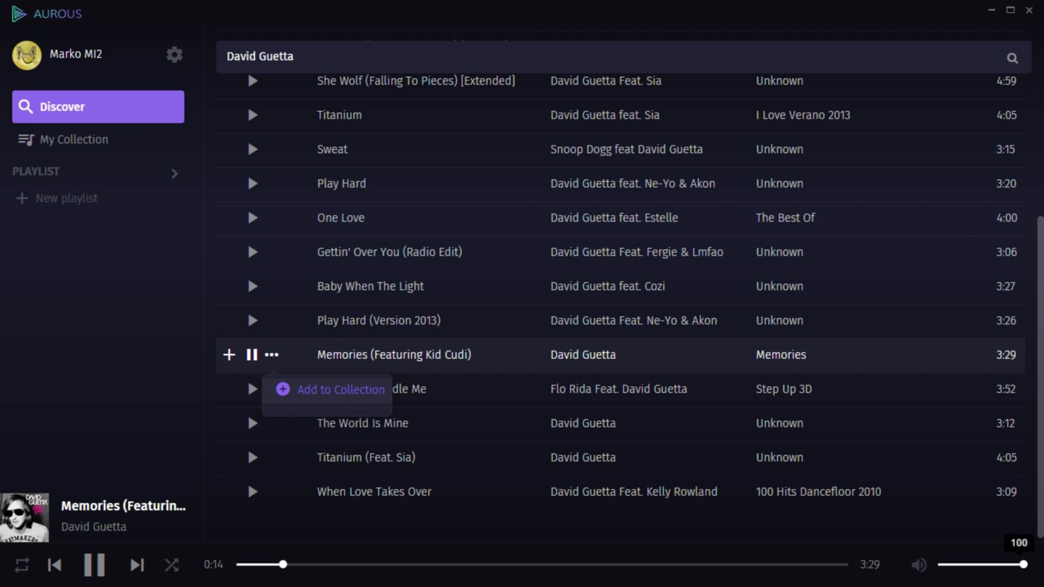
Task: Select the Discover button in the sidebar
Action: (98, 107)
